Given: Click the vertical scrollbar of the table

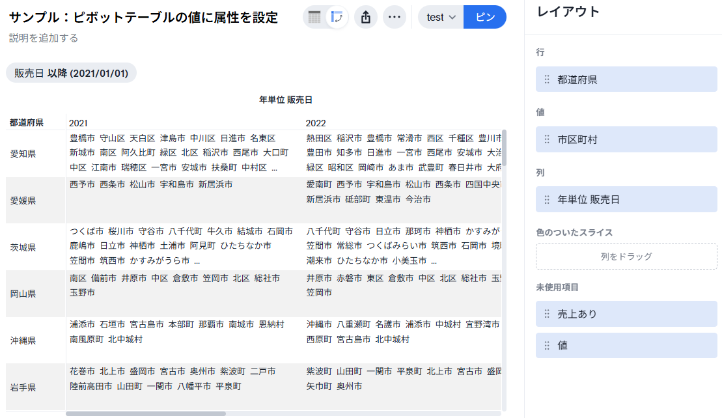Looking at the screenshot, I should click(x=504, y=148).
